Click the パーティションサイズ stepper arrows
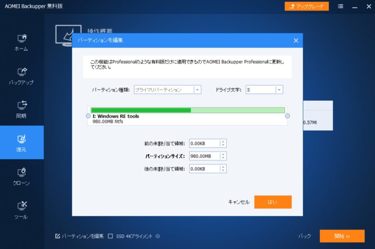 pos(223,156)
